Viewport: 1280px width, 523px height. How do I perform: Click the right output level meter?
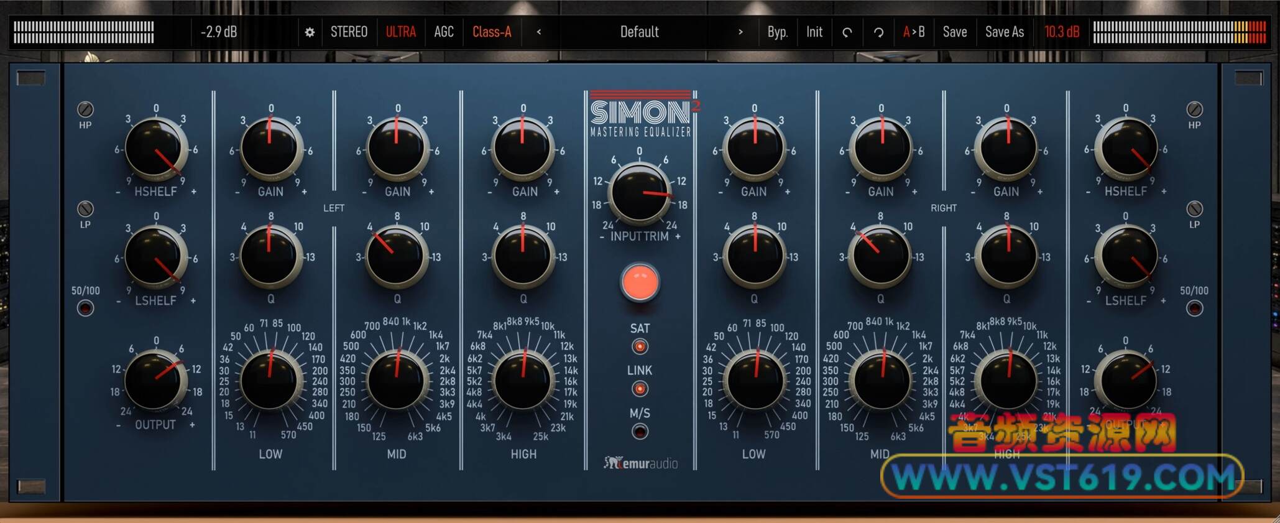(x=1179, y=32)
